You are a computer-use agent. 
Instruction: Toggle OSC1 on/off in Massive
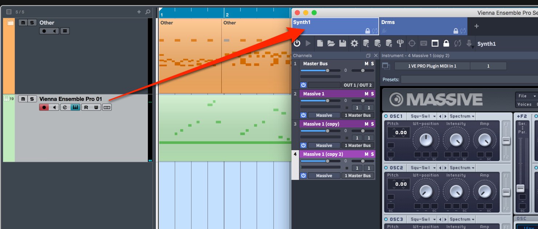[x=386, y=116]
